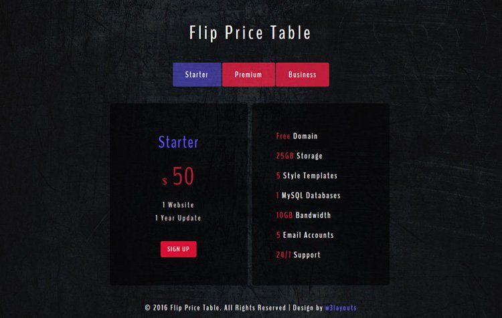This screenshot has height=318, width=502.
Task: Click the 2016 copyright footer text
Action: click(215, 308)
